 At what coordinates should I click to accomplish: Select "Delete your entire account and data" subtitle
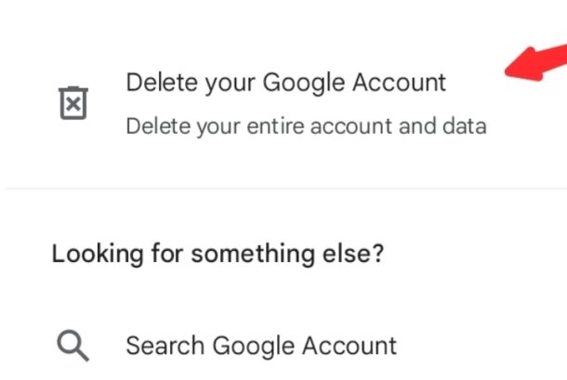tap(306, 124)
